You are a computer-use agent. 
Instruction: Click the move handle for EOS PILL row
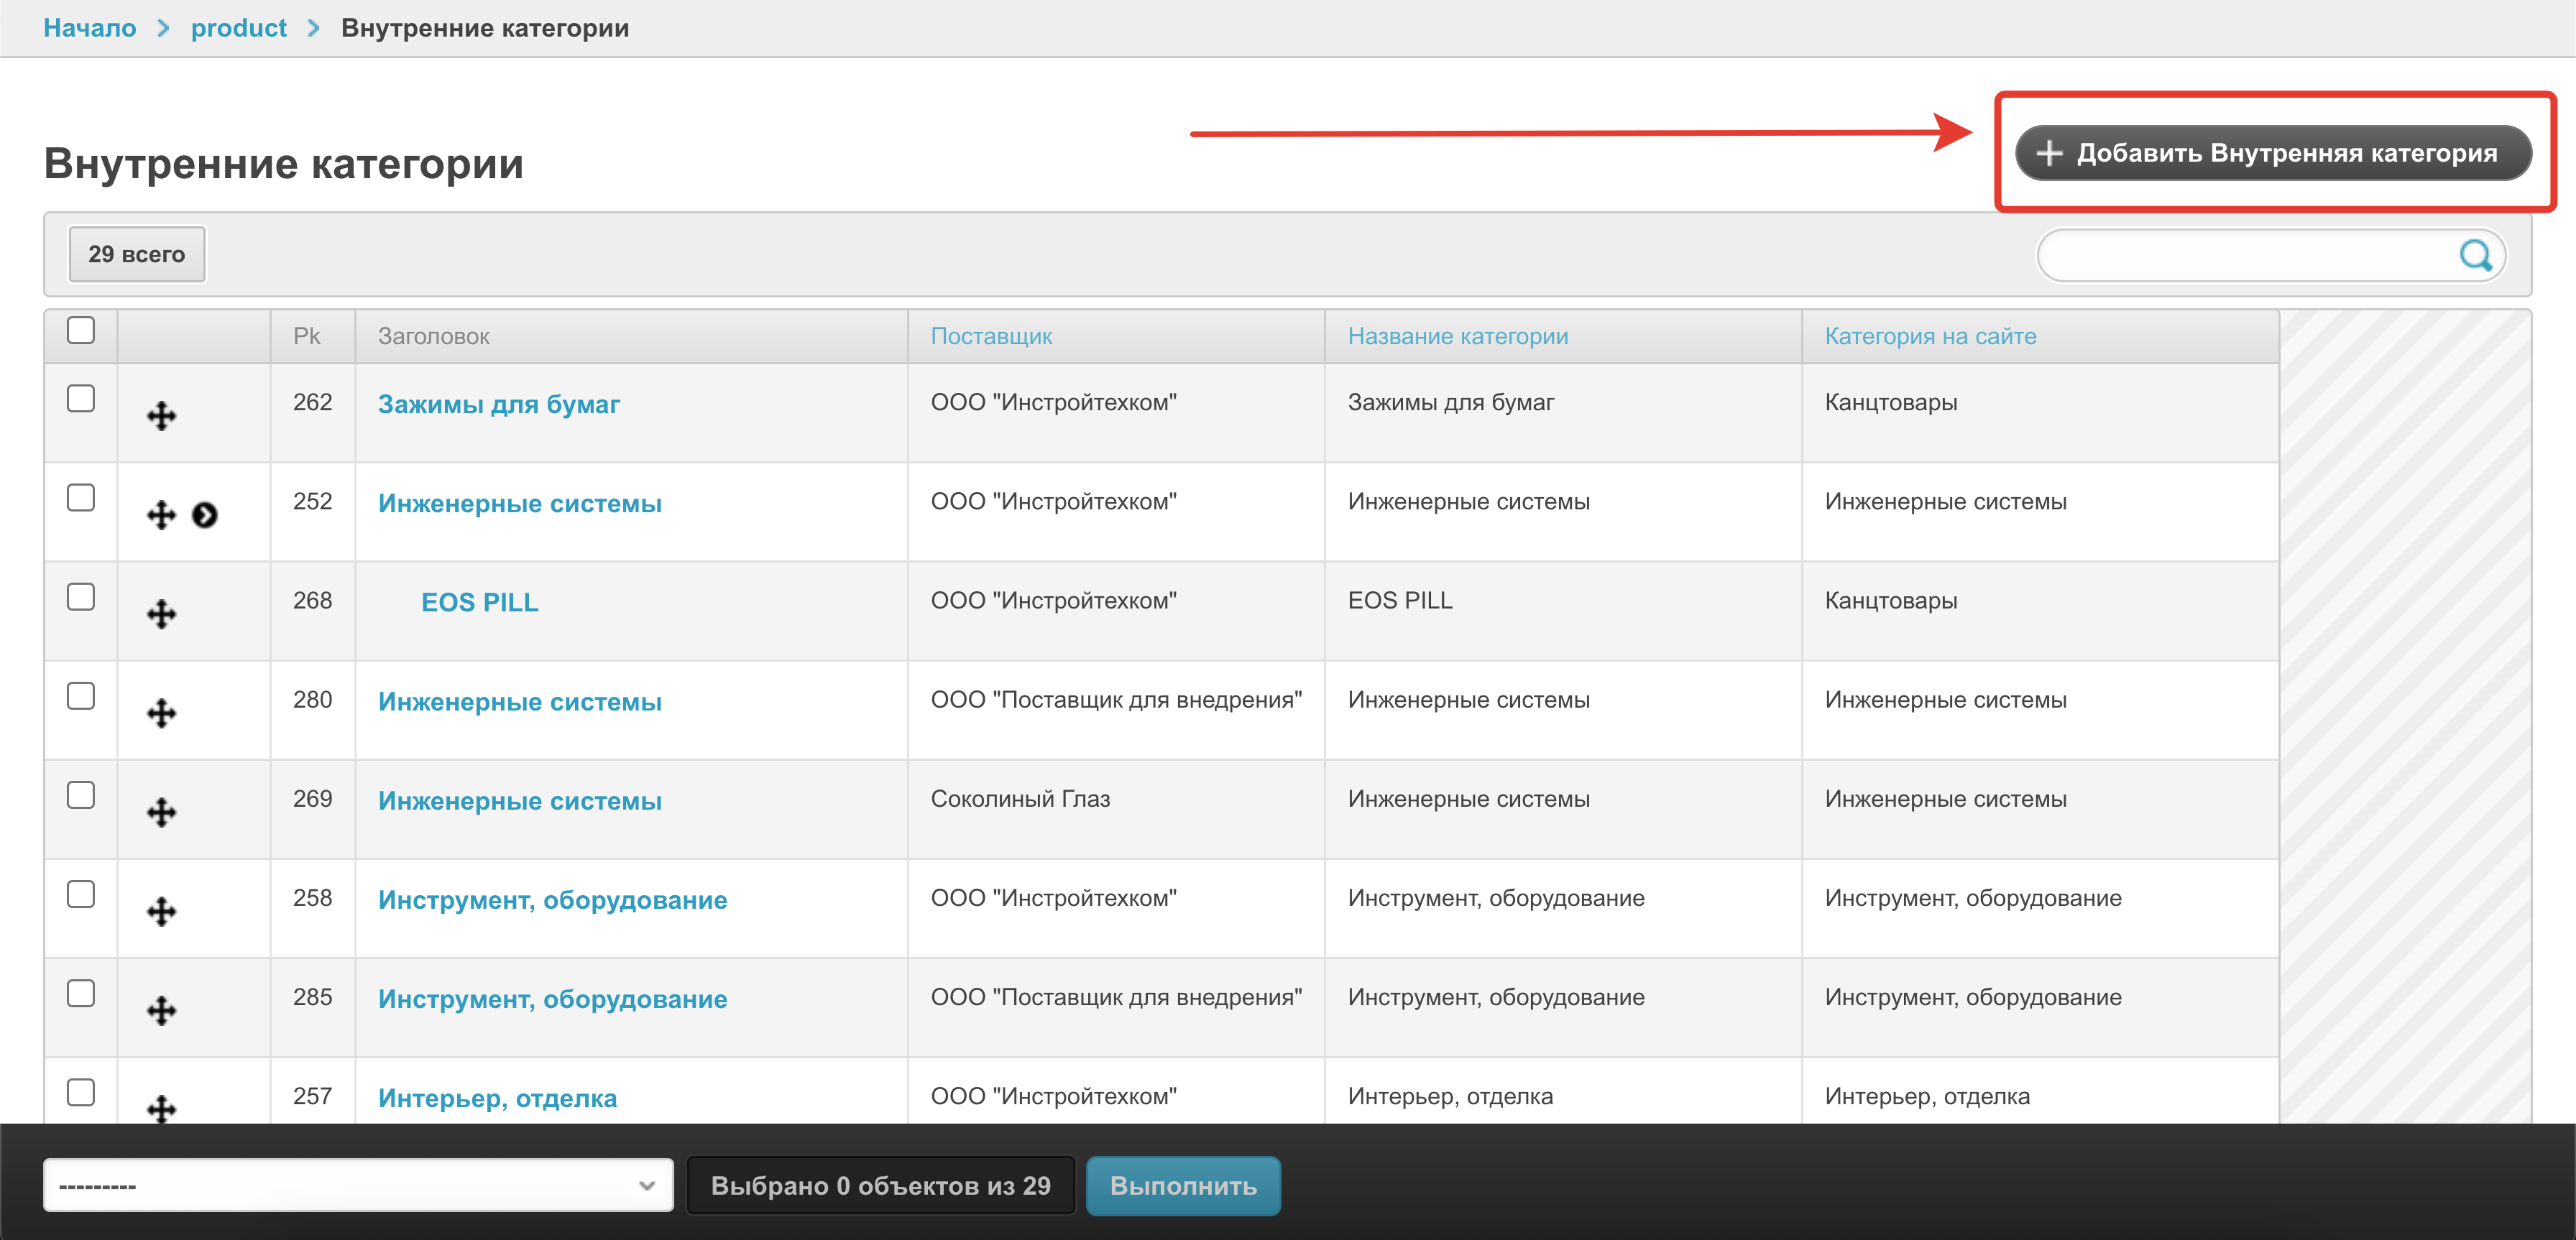(161, 614)
